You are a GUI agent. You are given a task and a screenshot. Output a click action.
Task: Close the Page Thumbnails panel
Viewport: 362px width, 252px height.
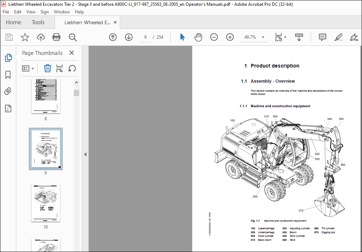(x=72, y=53)
